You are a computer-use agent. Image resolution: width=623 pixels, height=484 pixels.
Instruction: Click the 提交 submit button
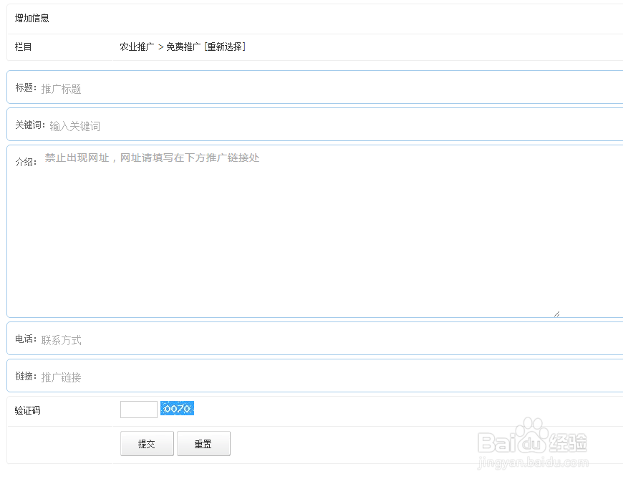(147, 443)
